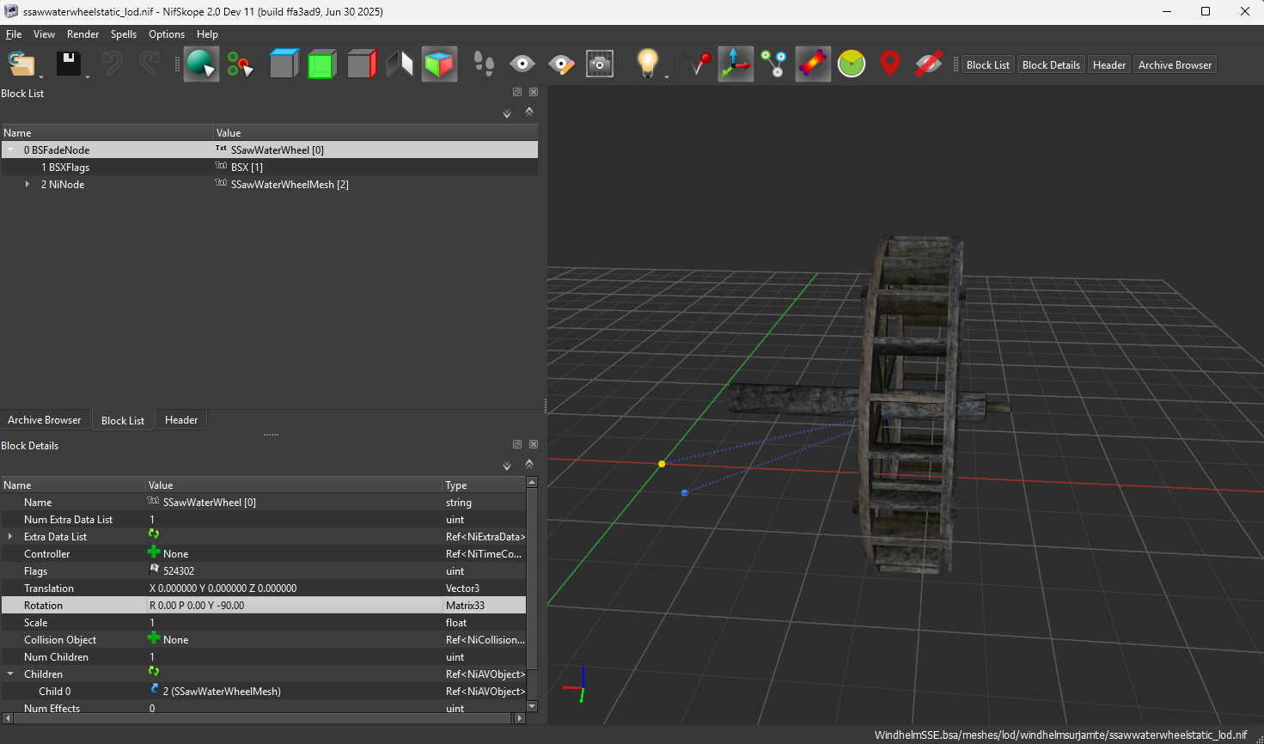Click the Load file folder icon
This screenshot has width=1264, height=744.
(21, 64)
